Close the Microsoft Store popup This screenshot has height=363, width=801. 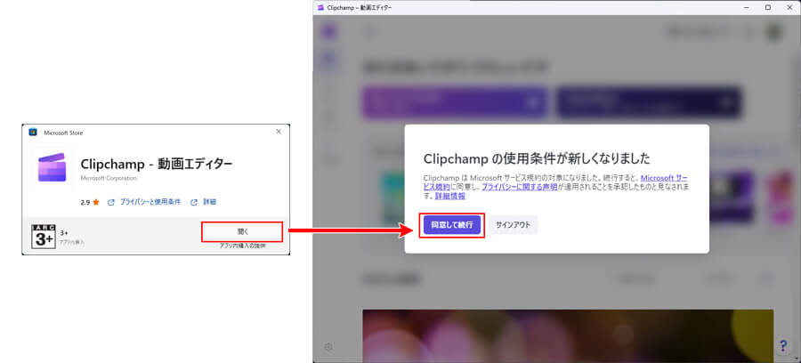(x=279, y=131)
